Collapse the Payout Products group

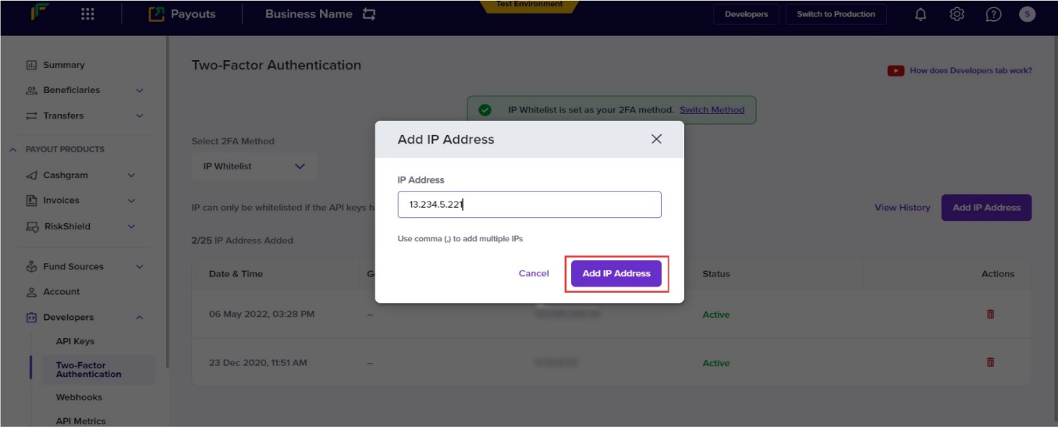pos(13,149)
